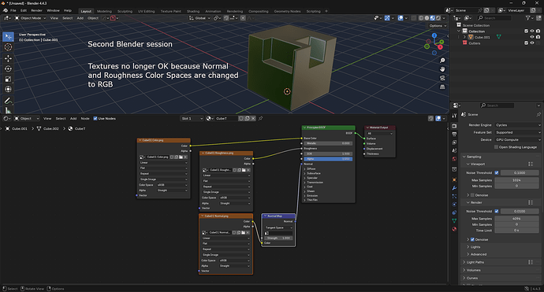Open the Render menu
This screenshot has width=544, height=292.
pyautogui.click(x=36, y=11)
